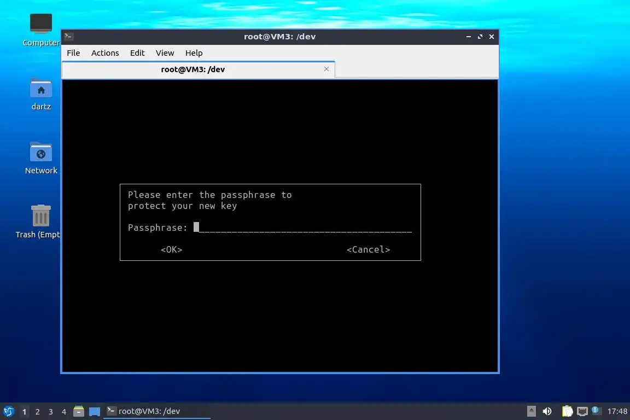This screenshot has height=420, width=630.
Task: Switch to workspace 1
Action: coord(24,412)
